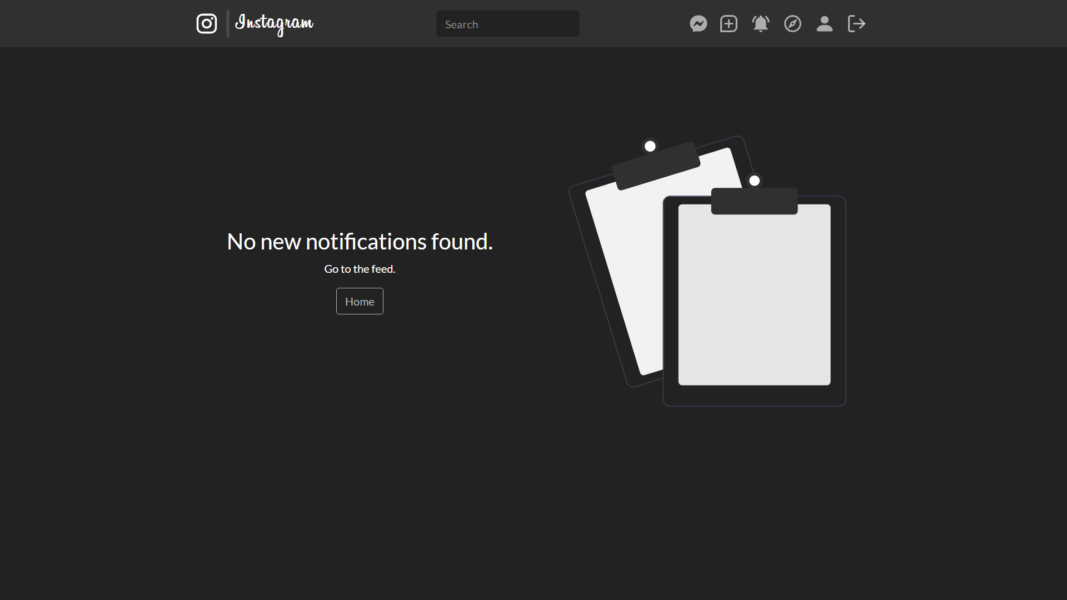Click the 'No new notifications found' heading
1067x600 pixels.
[360, 241]
